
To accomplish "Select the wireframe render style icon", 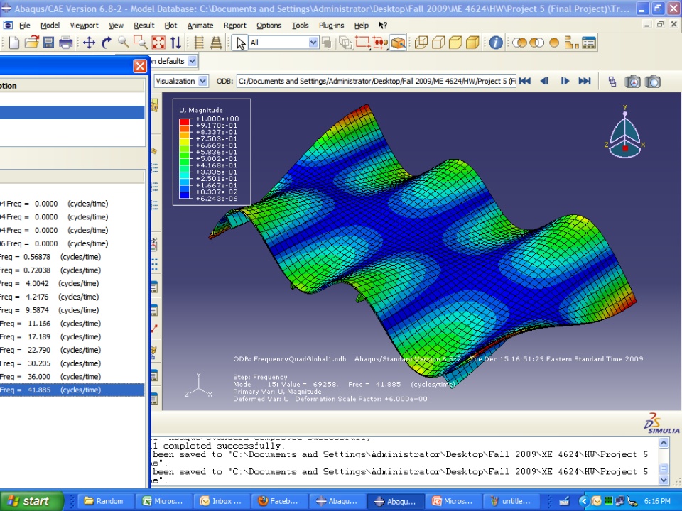I will pyautogui.click(x=421, y=43).
